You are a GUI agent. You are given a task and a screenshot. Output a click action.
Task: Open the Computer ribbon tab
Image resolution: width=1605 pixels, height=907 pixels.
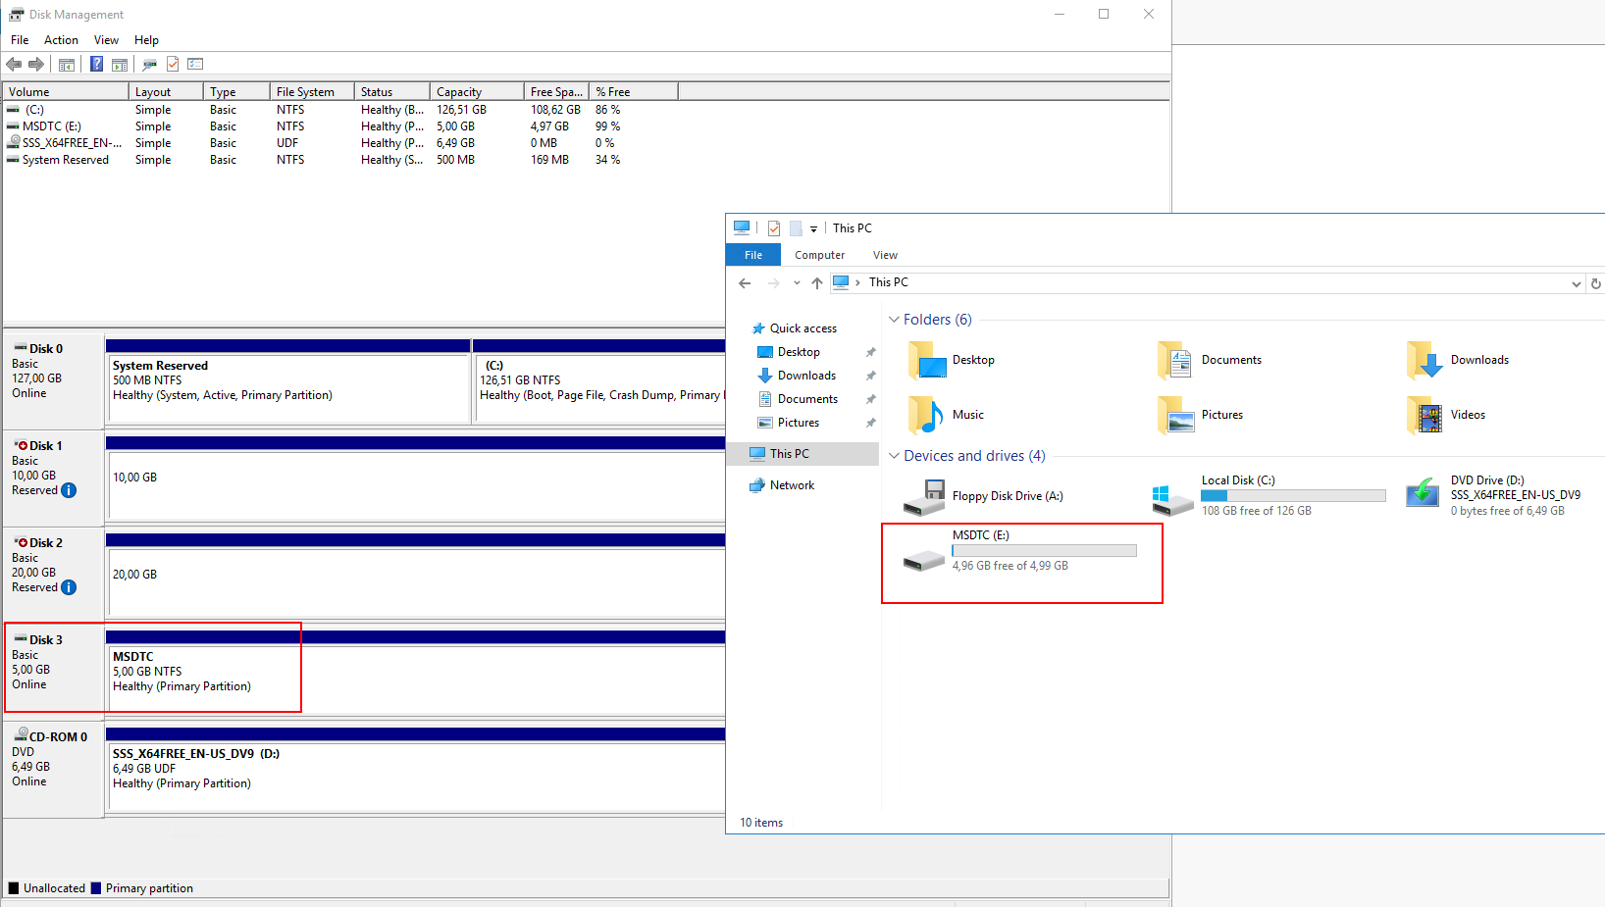click(x=819, y=255)
